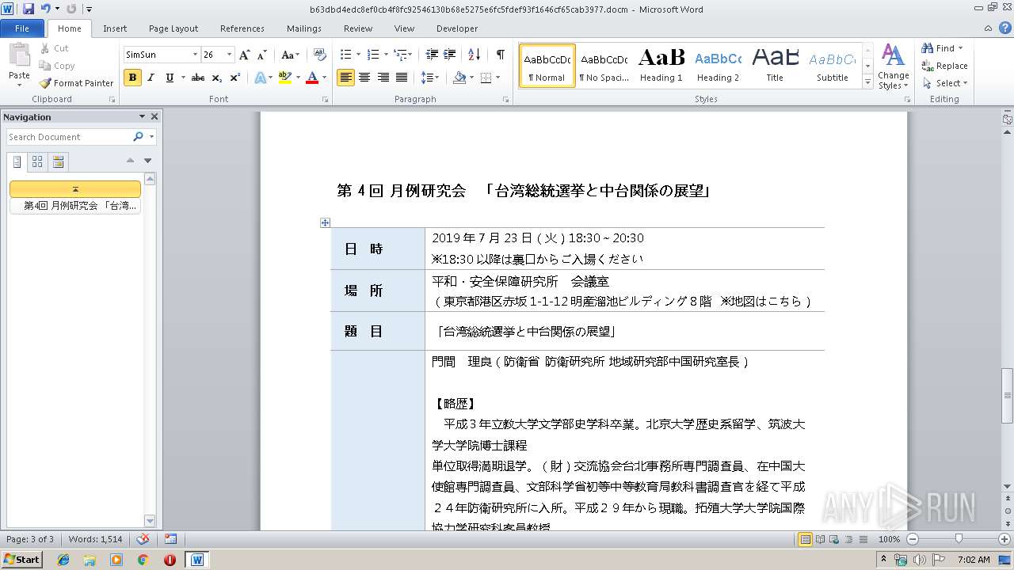Apply the No Spacing style
This screenshot has height=570, width=1014.
(x=604, y=66)
